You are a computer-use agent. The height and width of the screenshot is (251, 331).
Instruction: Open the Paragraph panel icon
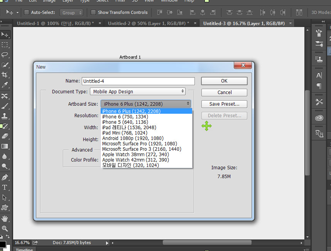[x=319, y=86]
